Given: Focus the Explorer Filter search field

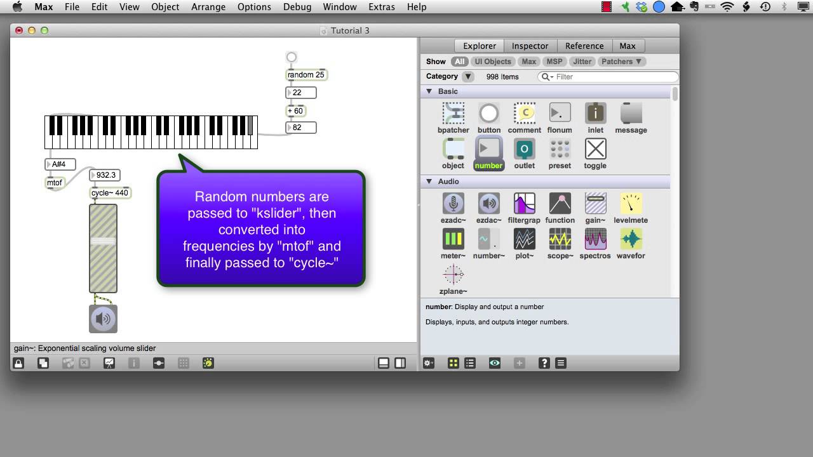Looking at the screenshot, I should [608, 77].
